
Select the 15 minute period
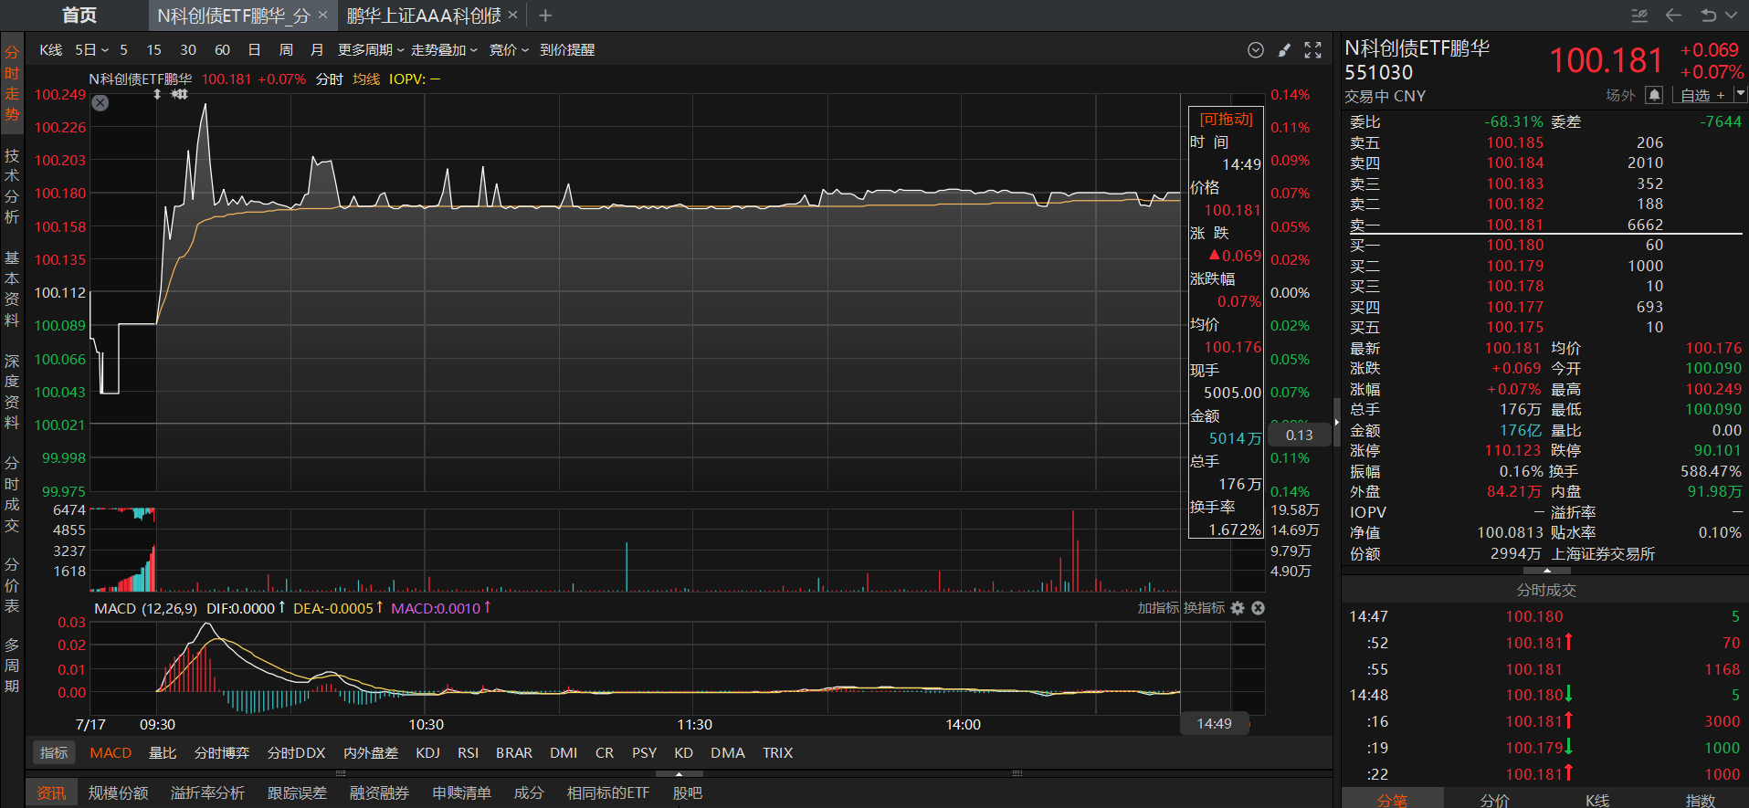(153, 50)
